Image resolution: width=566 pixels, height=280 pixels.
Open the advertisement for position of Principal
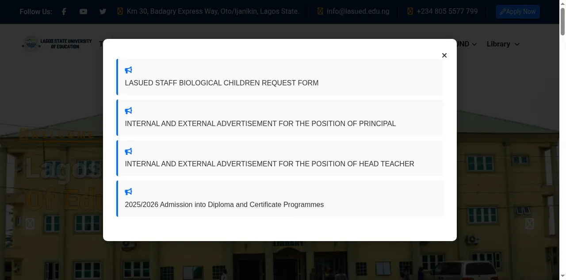tap(260, 123)
